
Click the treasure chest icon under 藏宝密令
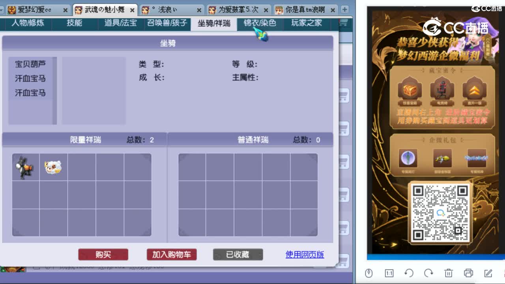coord(410,91)
